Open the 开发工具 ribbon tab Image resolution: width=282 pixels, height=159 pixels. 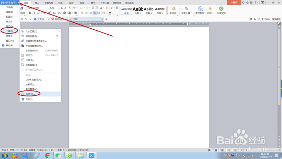click(105, 3)
